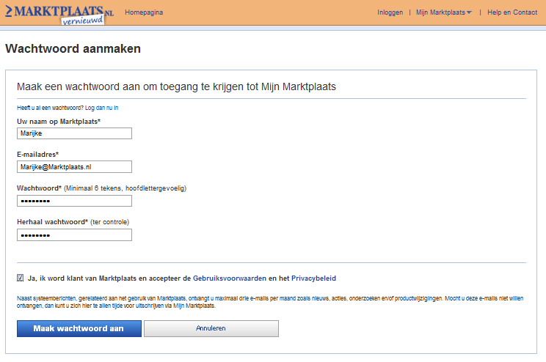
Task: Select the 'E-mailadres*' label
Action: pos(38,155)
